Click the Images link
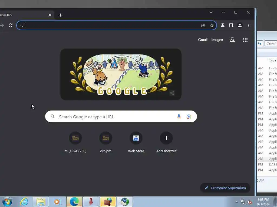 click(x=217, y=40)
